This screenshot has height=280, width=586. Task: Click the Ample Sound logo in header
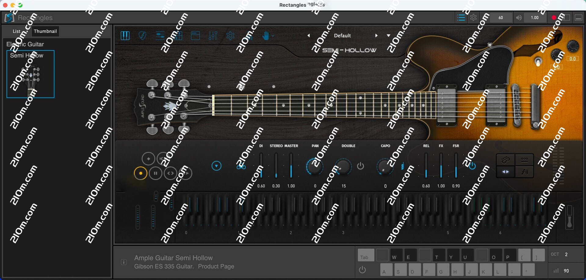(9, 18)
